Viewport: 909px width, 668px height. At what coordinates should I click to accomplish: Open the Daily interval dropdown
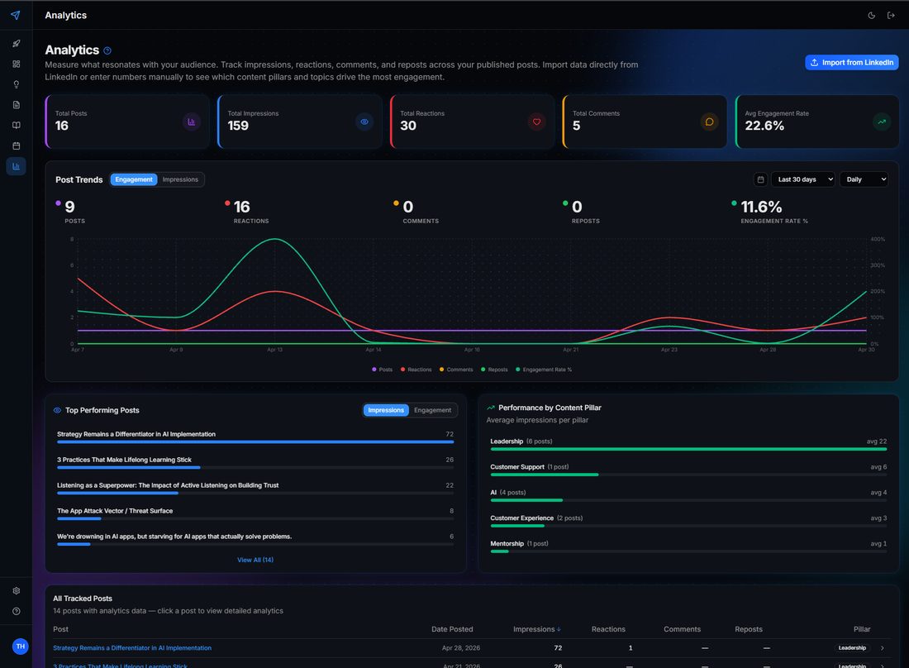pos(864,179)
